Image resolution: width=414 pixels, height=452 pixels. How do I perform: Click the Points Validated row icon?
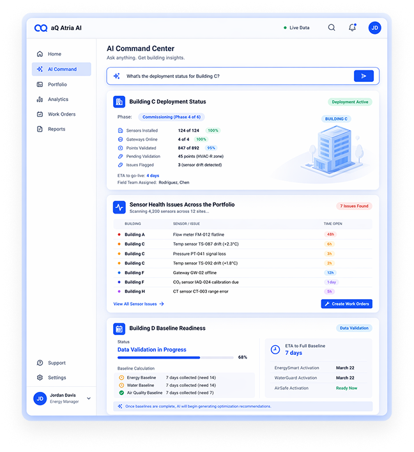coord(120,148)
